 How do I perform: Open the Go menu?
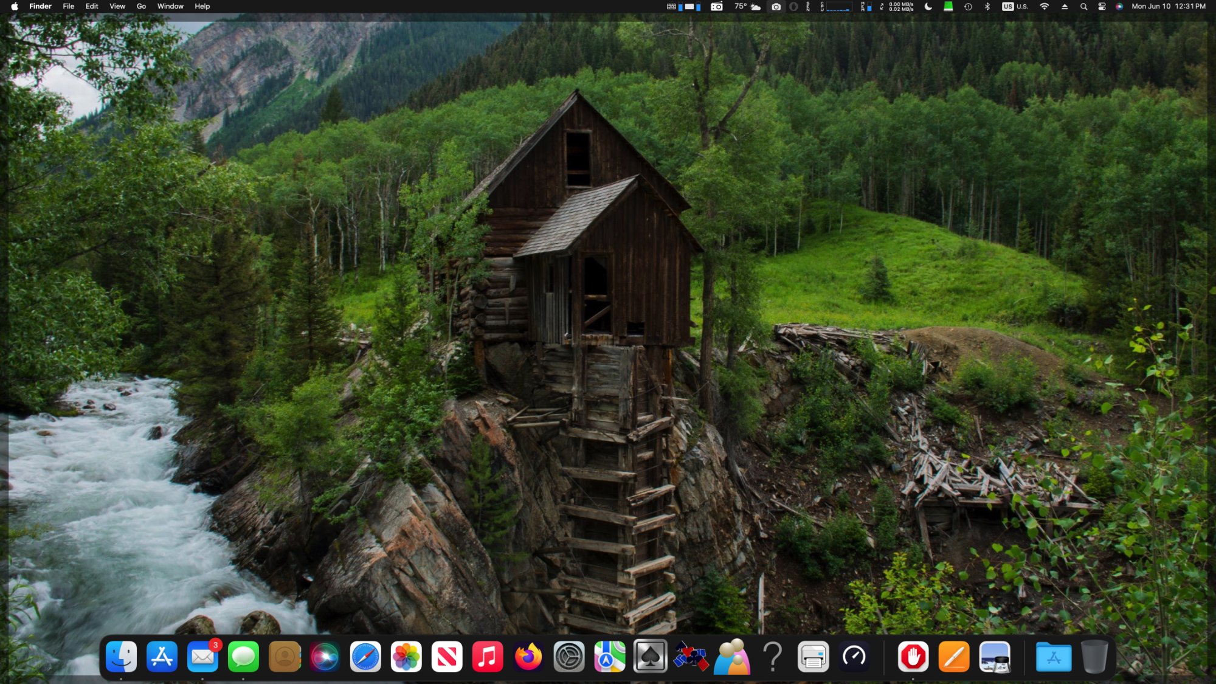(x=141, y=7)
